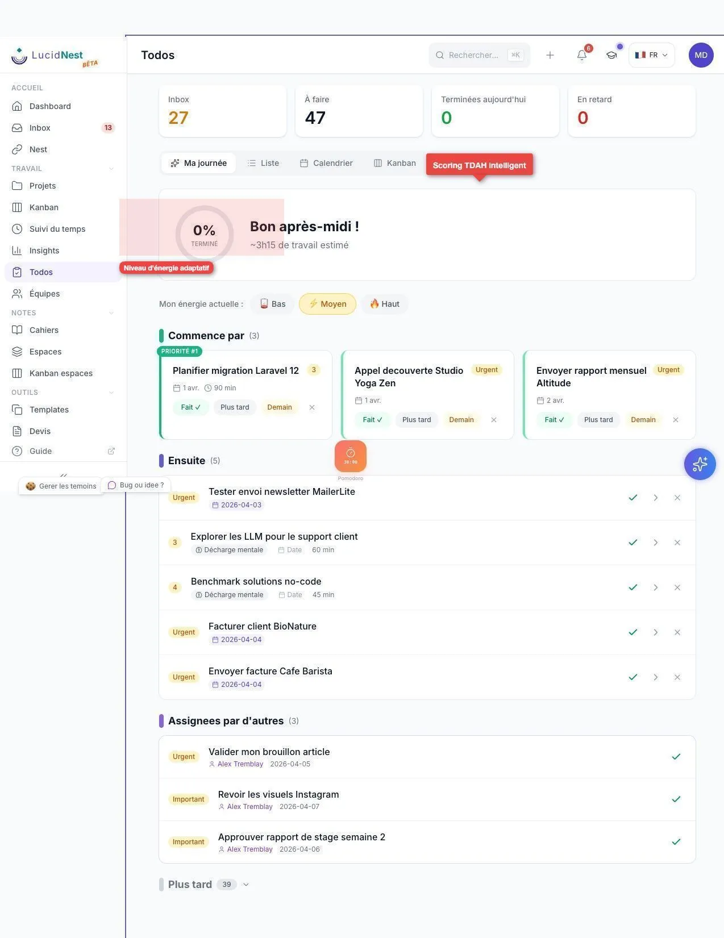Switch to Liste view tab

pyautogui.click(x=263, y=163)
